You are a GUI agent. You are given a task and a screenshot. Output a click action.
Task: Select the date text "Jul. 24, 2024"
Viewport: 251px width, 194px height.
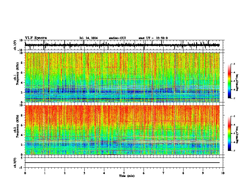(88, 38)
